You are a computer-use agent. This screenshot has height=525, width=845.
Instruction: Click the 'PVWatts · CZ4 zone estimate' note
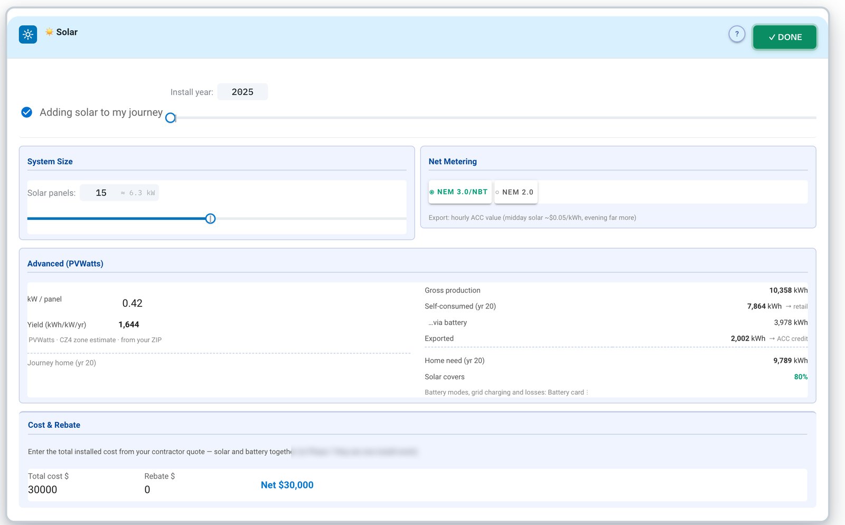point(95,340)
